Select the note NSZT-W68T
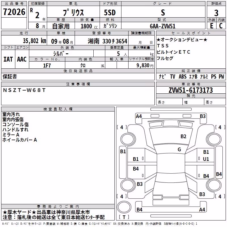Image resolution: width=227 pixels, height=227 pixels. point(24,90)
